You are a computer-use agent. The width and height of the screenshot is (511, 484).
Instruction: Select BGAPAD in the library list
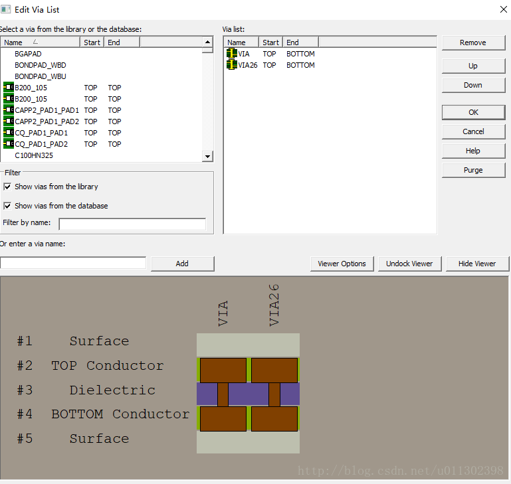(28, 54)
